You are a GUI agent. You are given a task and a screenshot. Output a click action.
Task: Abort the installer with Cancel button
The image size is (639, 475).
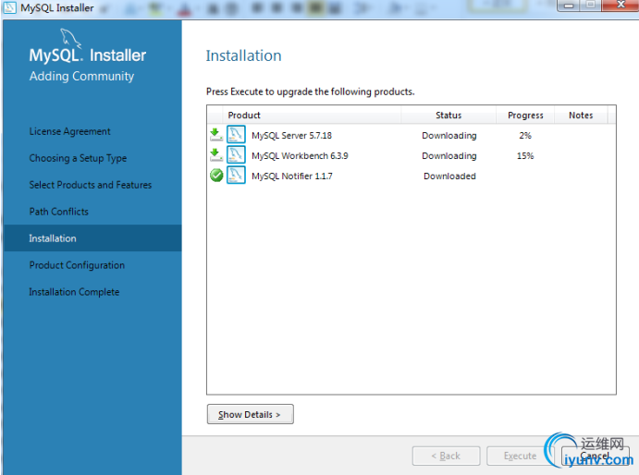[x=595, y=456]
